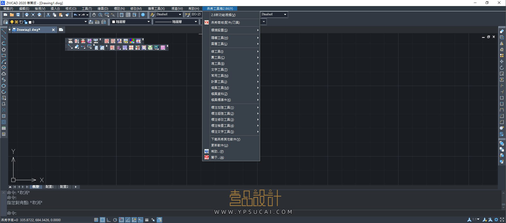Image resolution: width=506 pixels, height=223 pixels.
Task: Close the Drawing1.dwg document tab
Action: (53, 30)
